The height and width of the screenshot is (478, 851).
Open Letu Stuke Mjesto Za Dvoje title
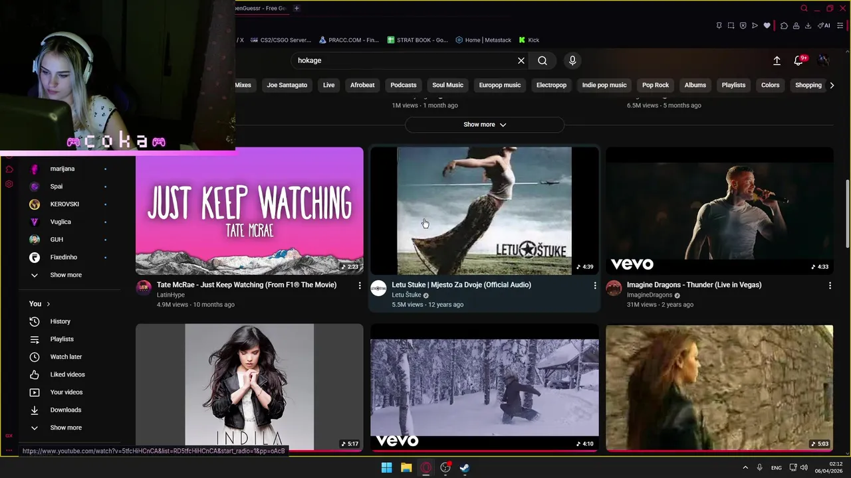point(461,285)
